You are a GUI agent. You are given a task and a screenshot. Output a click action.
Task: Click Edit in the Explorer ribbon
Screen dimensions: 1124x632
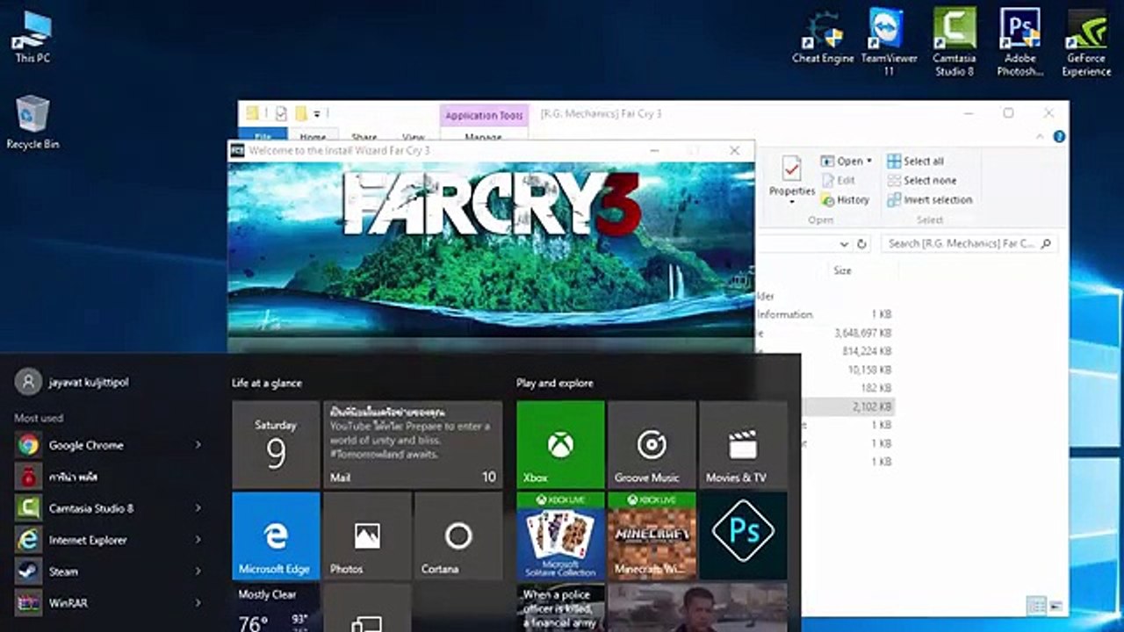point(838,180)
